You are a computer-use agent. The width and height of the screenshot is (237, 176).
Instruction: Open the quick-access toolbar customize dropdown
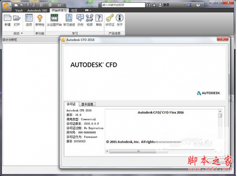click(x=64, y=5)
